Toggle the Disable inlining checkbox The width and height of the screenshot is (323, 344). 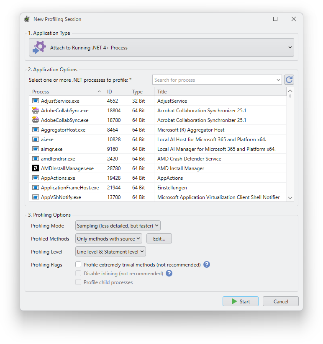[78, 274]
